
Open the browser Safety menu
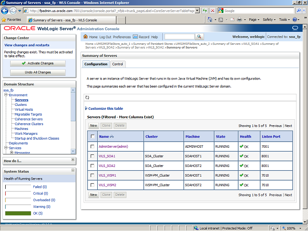269,20
